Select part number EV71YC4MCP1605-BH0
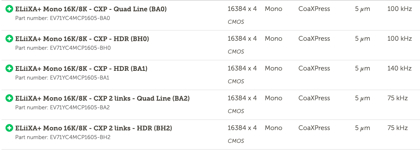This screenshot has height=150, width=420. pyautogui.click(x=63, y=48)
